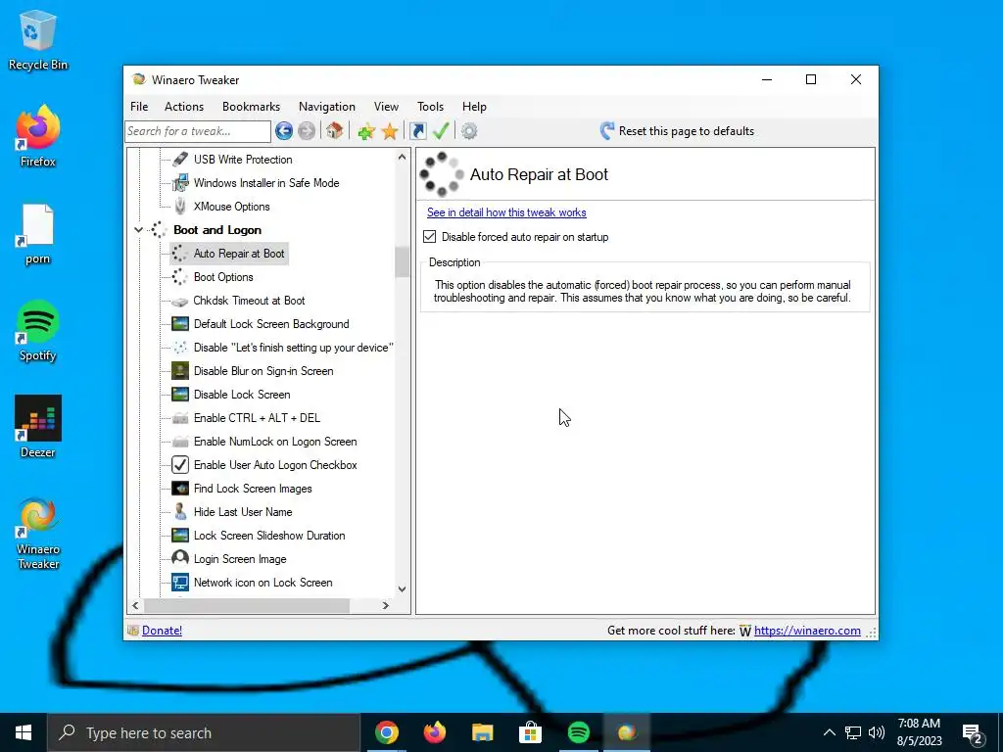Open See in detail how this tweak works link

pyautogui.click(x=506, y=212)
